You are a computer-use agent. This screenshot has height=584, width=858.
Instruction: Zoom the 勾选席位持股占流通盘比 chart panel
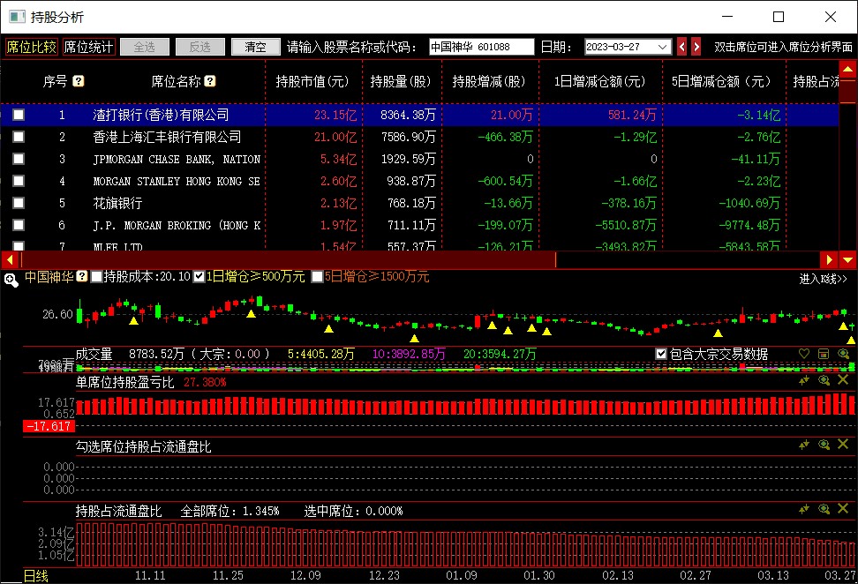coord(823,445)
